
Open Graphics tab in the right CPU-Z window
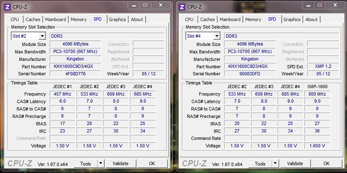pos(292,19)
